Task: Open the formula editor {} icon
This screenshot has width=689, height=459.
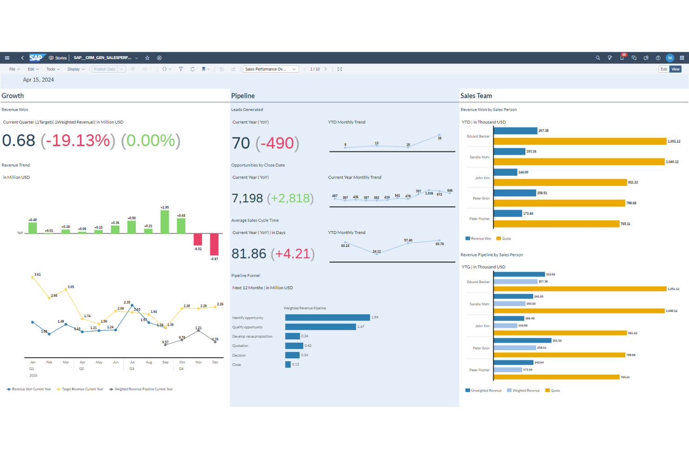Action: tap(165, 69)
